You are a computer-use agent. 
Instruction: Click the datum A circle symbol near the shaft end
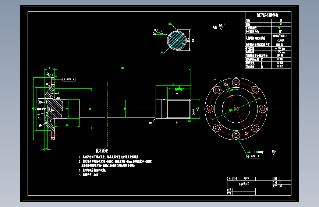pyautogui.click(x=194, y=113)
